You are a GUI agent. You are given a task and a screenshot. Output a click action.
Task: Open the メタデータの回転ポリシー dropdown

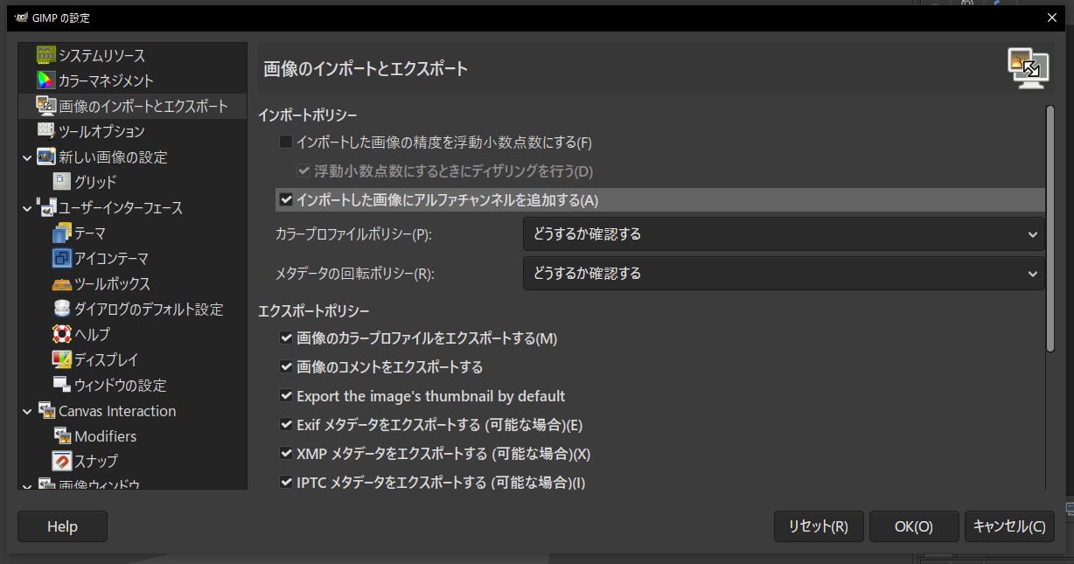click(784, 274)
